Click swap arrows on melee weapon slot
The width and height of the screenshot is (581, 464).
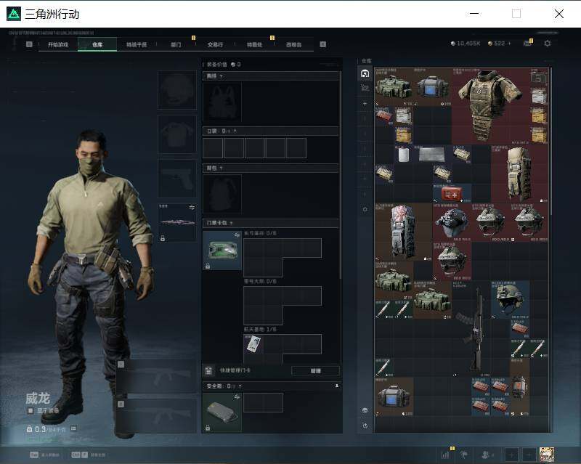(x=192, y=208)
